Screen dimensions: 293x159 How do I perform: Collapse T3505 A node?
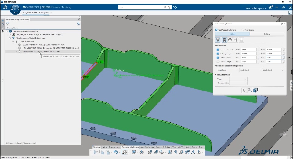tap(13, 41)
